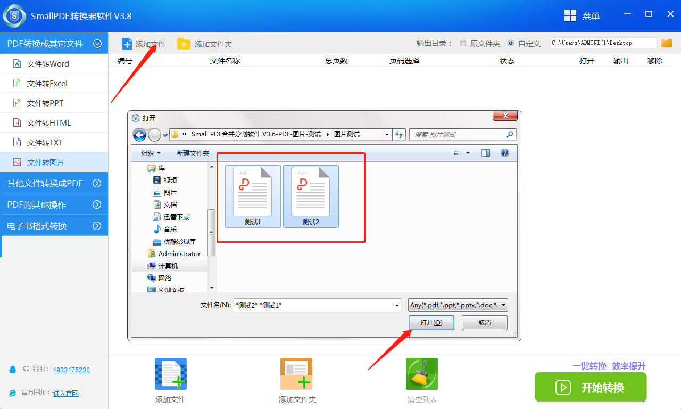Select the 图片 library item

coord(170,193)
